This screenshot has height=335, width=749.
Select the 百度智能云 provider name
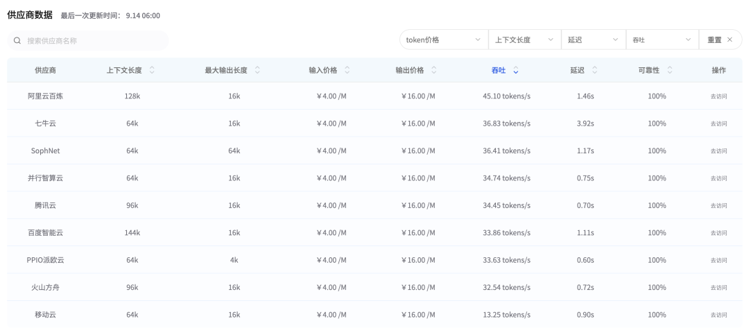(45, 233)
